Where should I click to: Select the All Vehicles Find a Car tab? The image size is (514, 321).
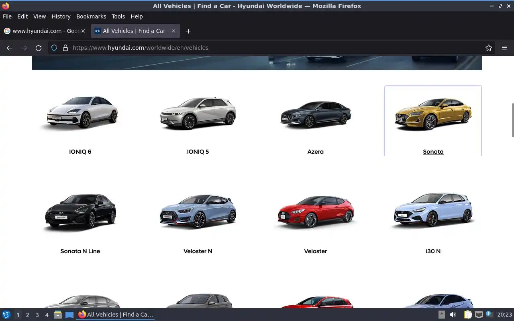tap(135, 31)
